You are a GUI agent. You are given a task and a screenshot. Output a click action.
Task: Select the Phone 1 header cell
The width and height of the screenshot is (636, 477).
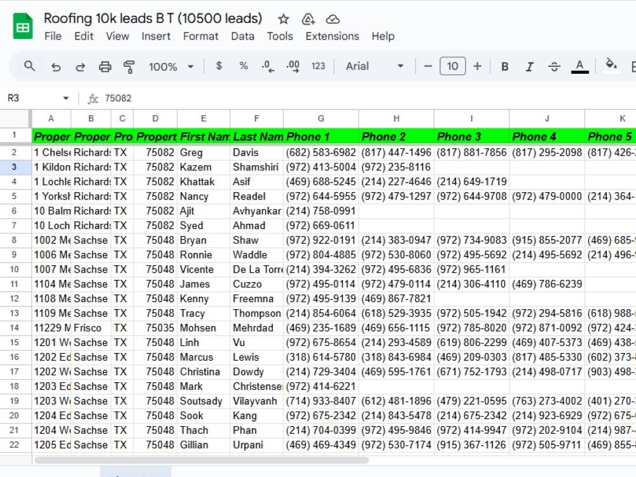coord(321,136)
